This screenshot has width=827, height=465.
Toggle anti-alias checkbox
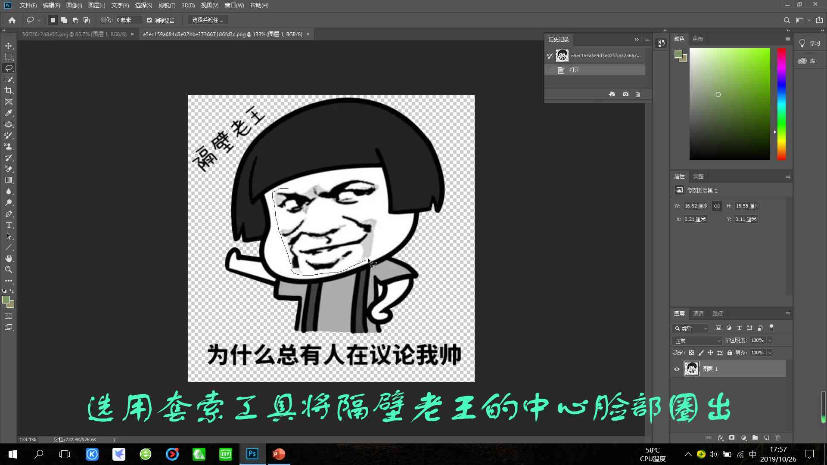pyautogui.click(x=149, y=20)
